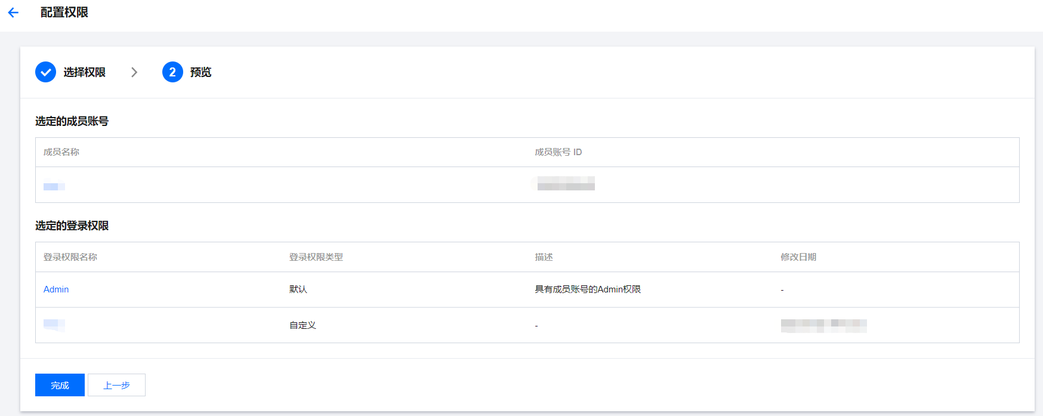Click the 具有成员账号的Admin权限 description text
This screenshot has height=416, width=1043.
(x=588, y=289)
